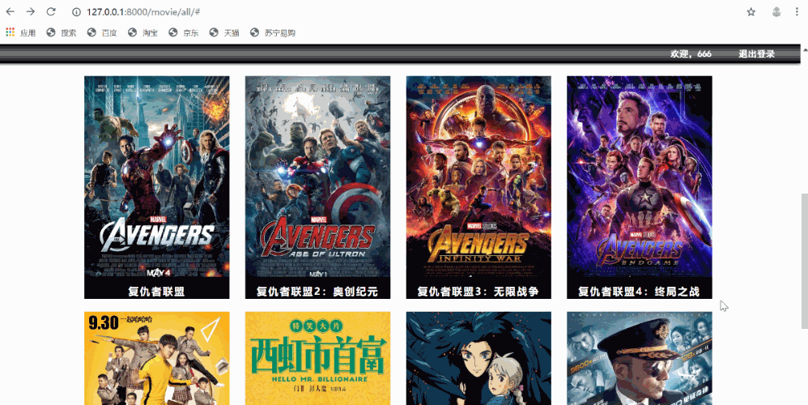The width and height of the screenshot is (808, 405).
Task: Open the Avengers Age of Ultron poster
Action: (x=317, y=177)
